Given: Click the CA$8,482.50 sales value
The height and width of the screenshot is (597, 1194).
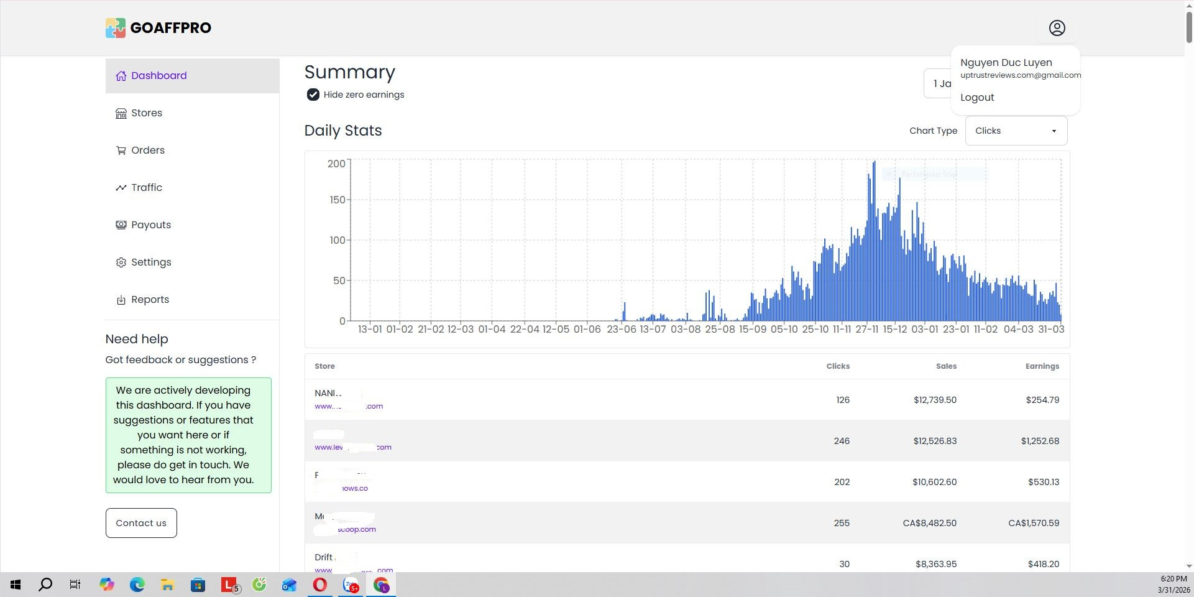Looking at the screenshot, I should point(930,523).
